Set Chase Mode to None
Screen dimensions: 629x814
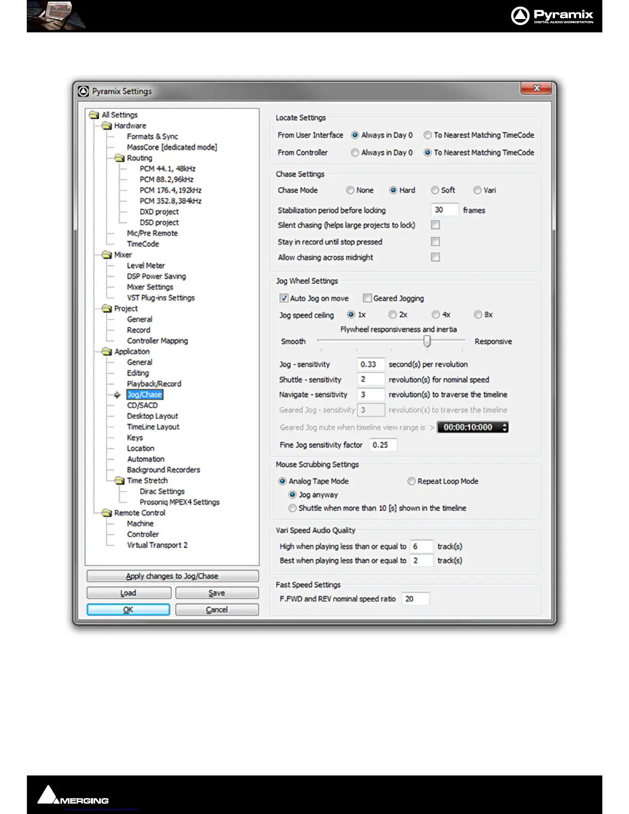pos(350,190)
